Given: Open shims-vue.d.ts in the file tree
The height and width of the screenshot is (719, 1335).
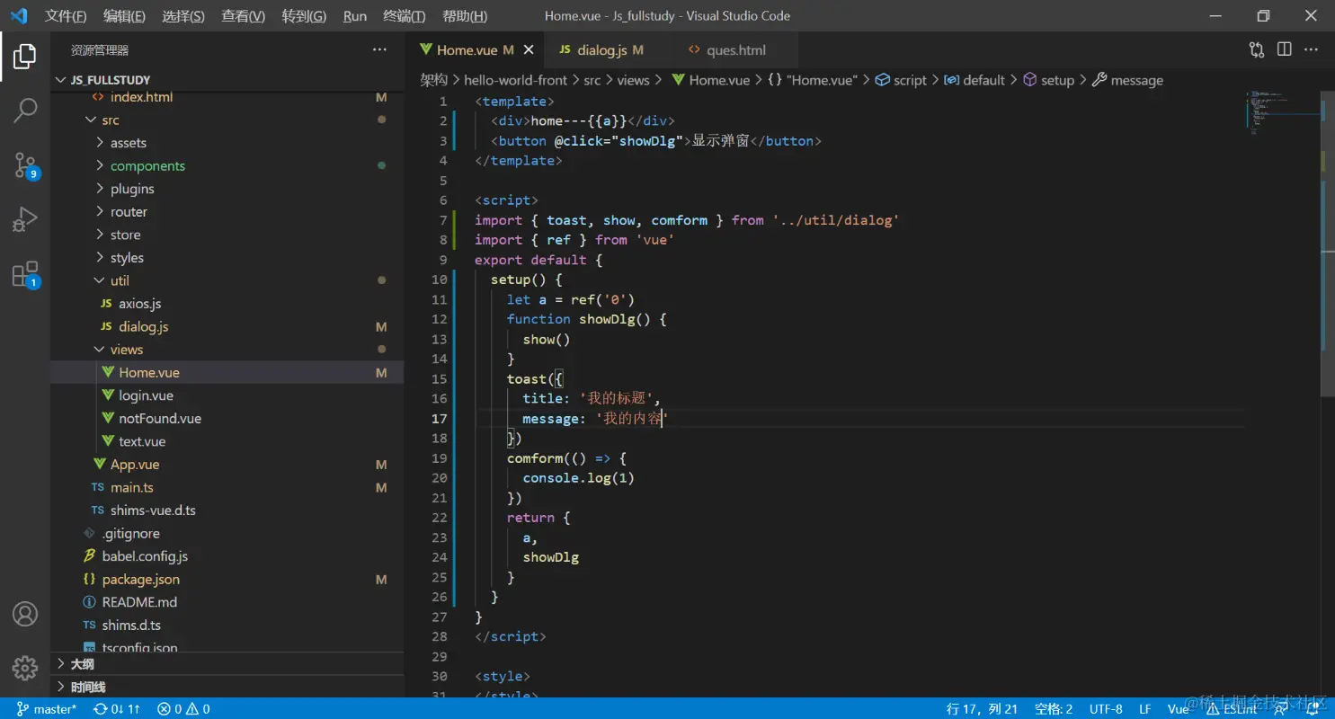Looking at the screenshot, I should tap(153, 510).
